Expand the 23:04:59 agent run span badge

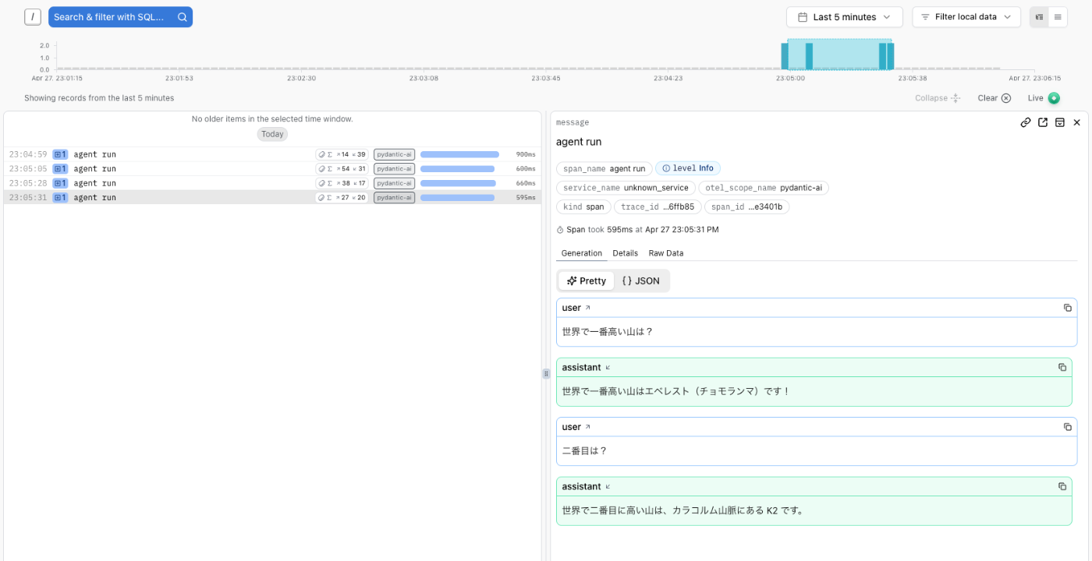60,154
